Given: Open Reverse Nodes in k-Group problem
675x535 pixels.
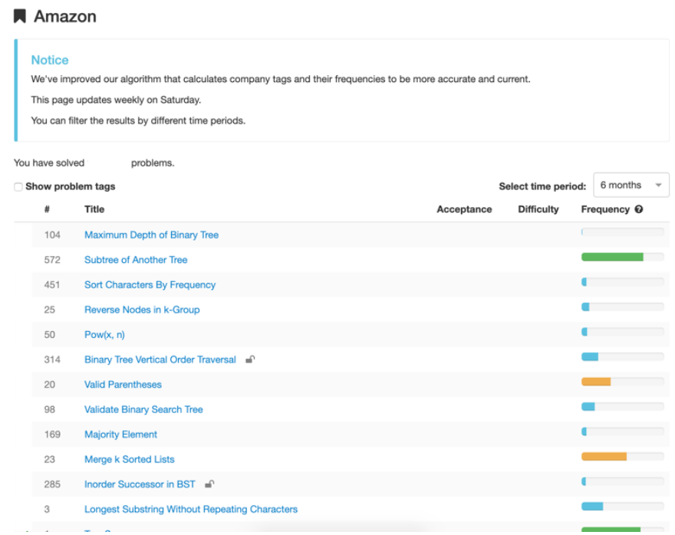Looking at the screenshot, I should (x=142, y=310).
